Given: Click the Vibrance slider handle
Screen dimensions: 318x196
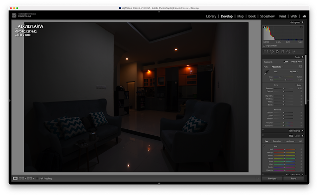Looking at the screenshot, I should tap(284, 123).
